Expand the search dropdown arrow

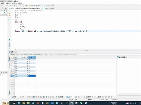point(53,6)
